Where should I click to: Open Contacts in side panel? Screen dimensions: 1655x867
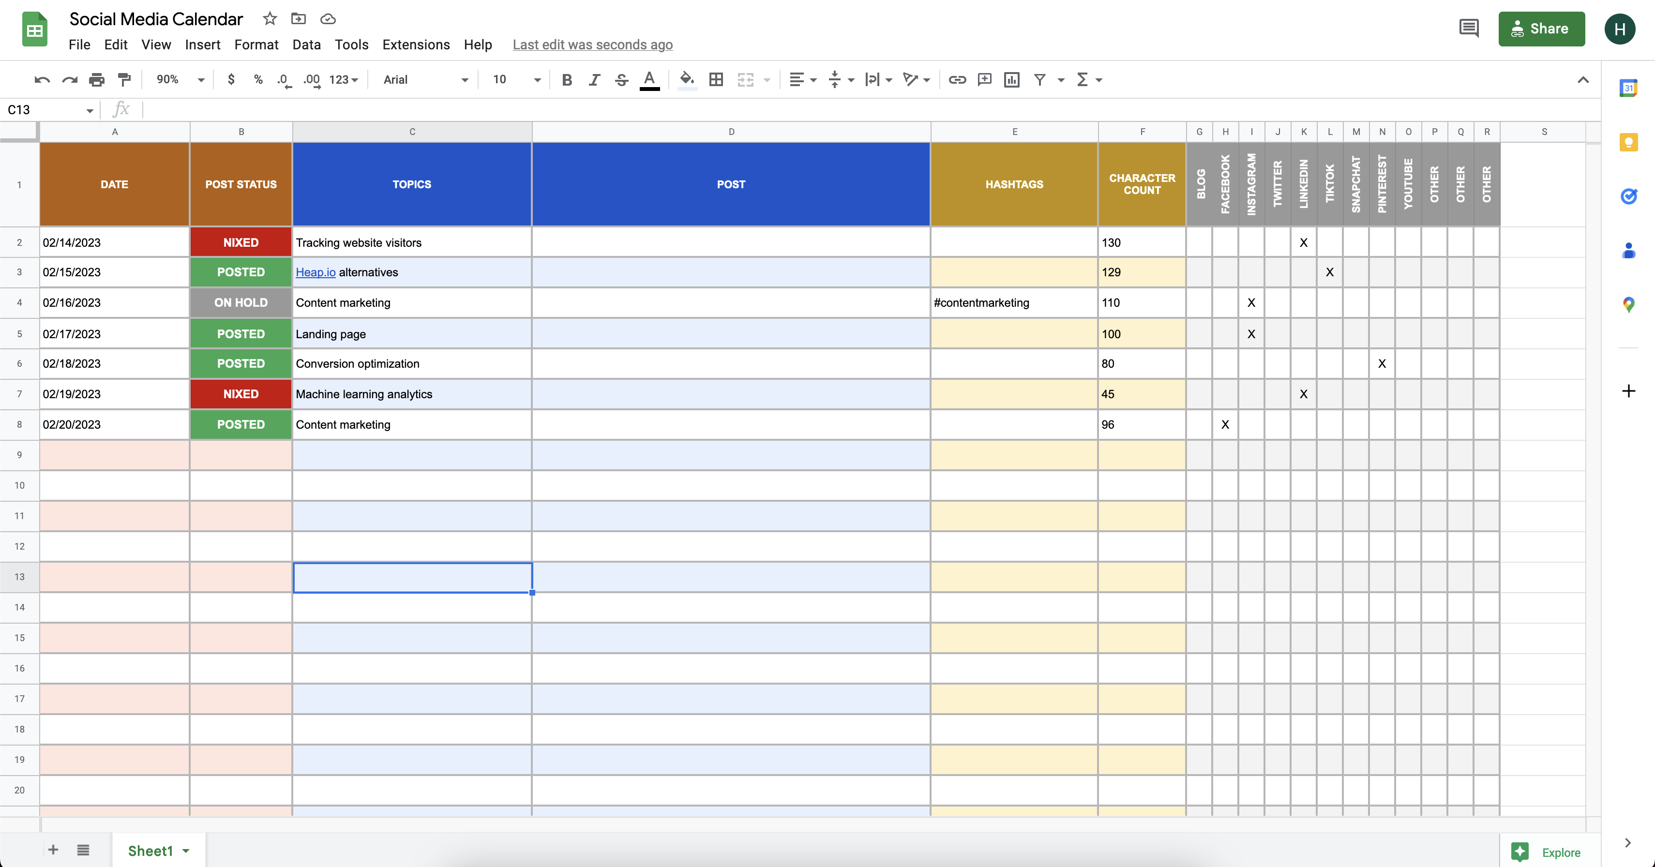pyautogui.click(x=1628, y=250)
